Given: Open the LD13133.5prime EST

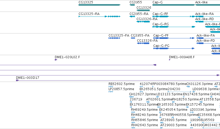Looking at the screenshot, I should 158,97.
